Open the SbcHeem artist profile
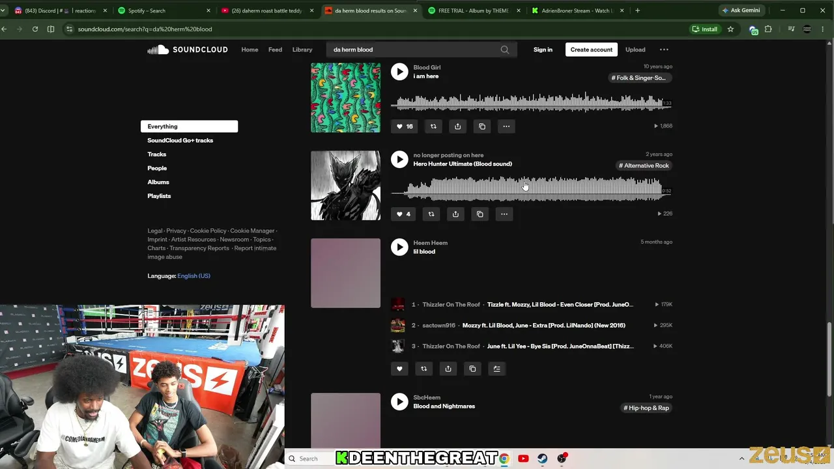 click(427, 397)
